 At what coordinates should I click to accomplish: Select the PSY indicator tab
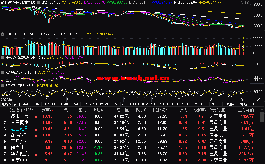tap(214, 104)
